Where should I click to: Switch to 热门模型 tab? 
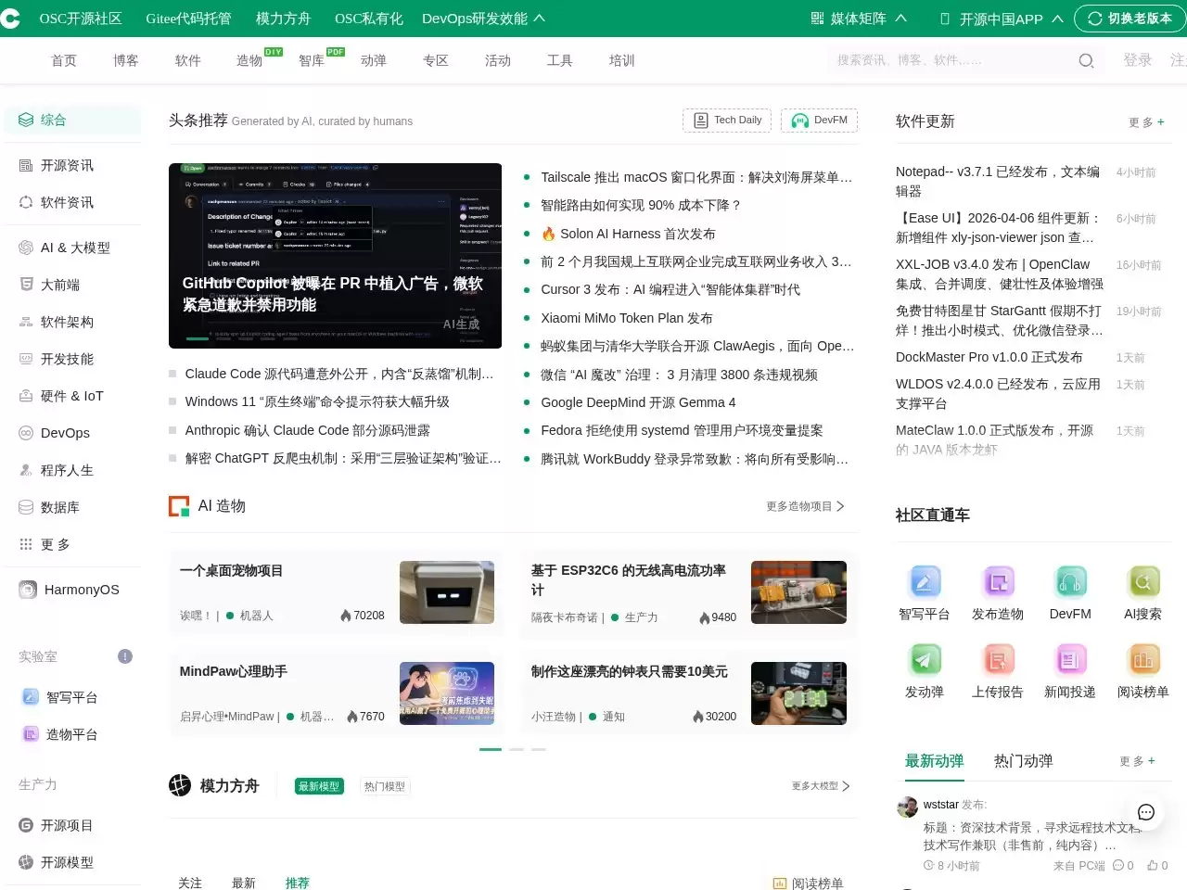pyautogui.click(x=384, y=786)
